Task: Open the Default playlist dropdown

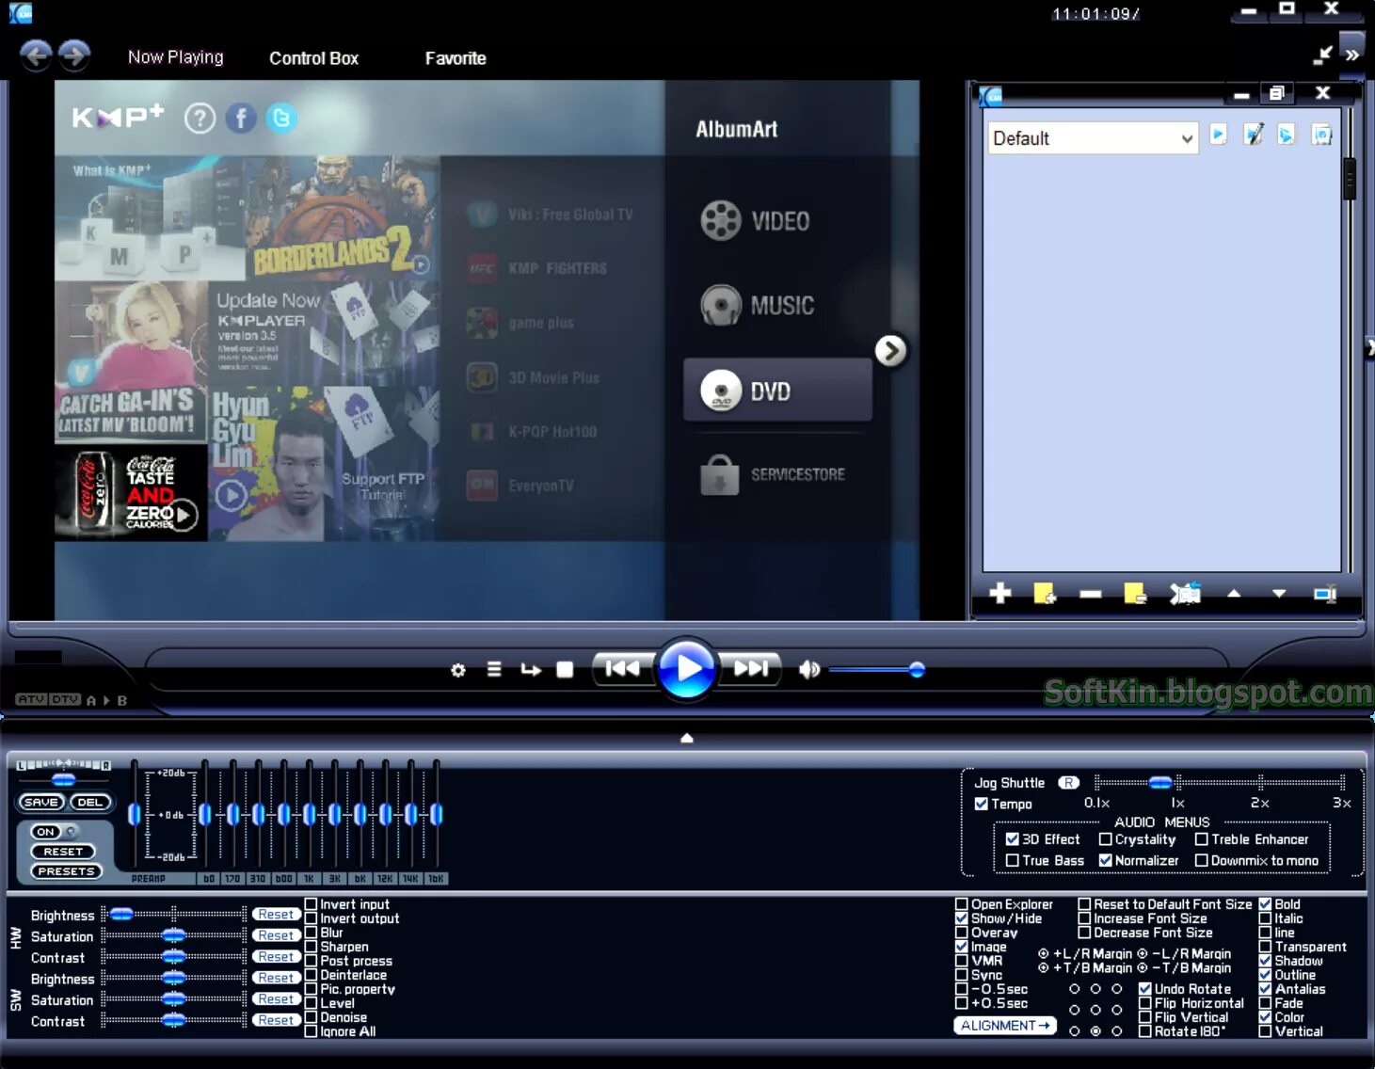Action: click(x=1093, y=138)
